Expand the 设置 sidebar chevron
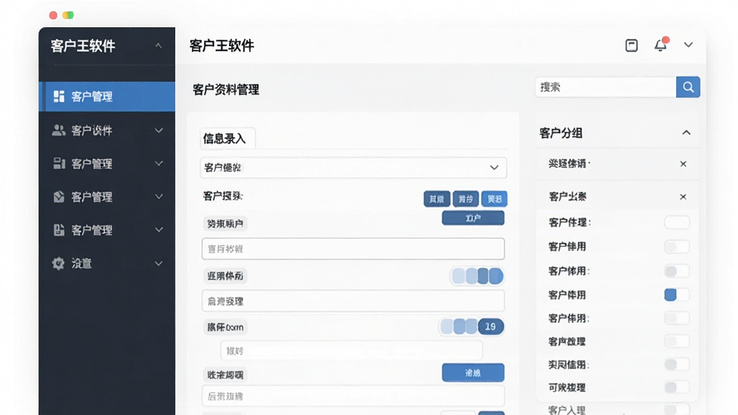 (x=159, y=264)
